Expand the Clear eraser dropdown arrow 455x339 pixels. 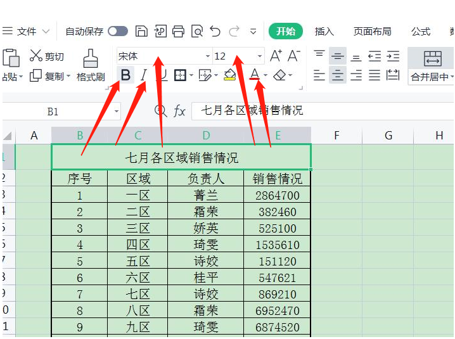point(290,75)
